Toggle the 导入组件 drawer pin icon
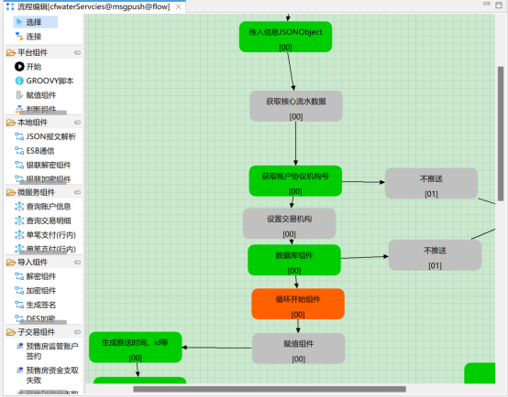Screen dimensions: 508x397 pos(77,263)
